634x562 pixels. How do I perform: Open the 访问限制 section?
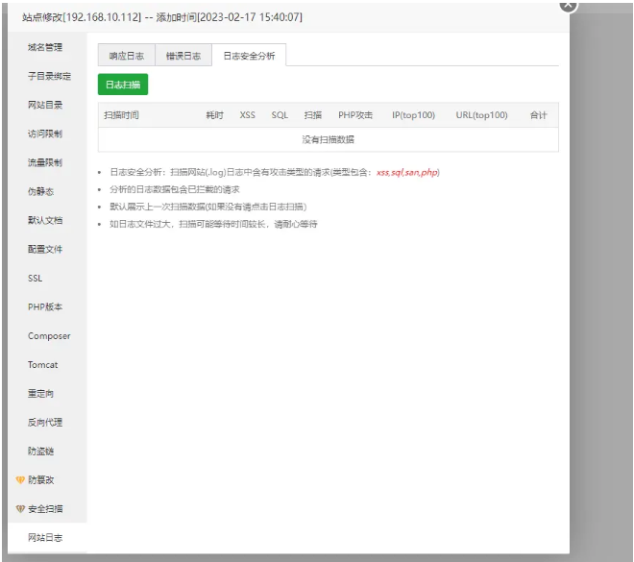pos(45,134)
